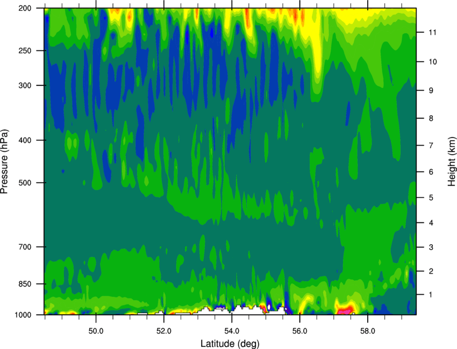Click the magenta hotspot near 57.3 latitude surface

click(x=345, y=310)
